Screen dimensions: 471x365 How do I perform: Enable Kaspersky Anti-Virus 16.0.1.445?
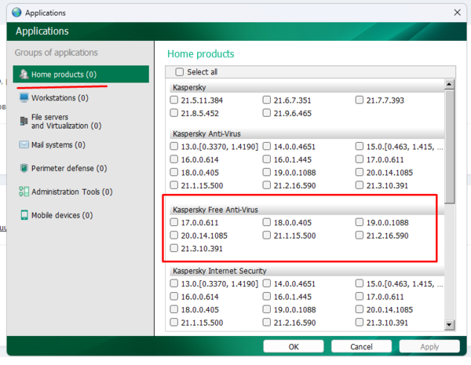coord(266,159)
